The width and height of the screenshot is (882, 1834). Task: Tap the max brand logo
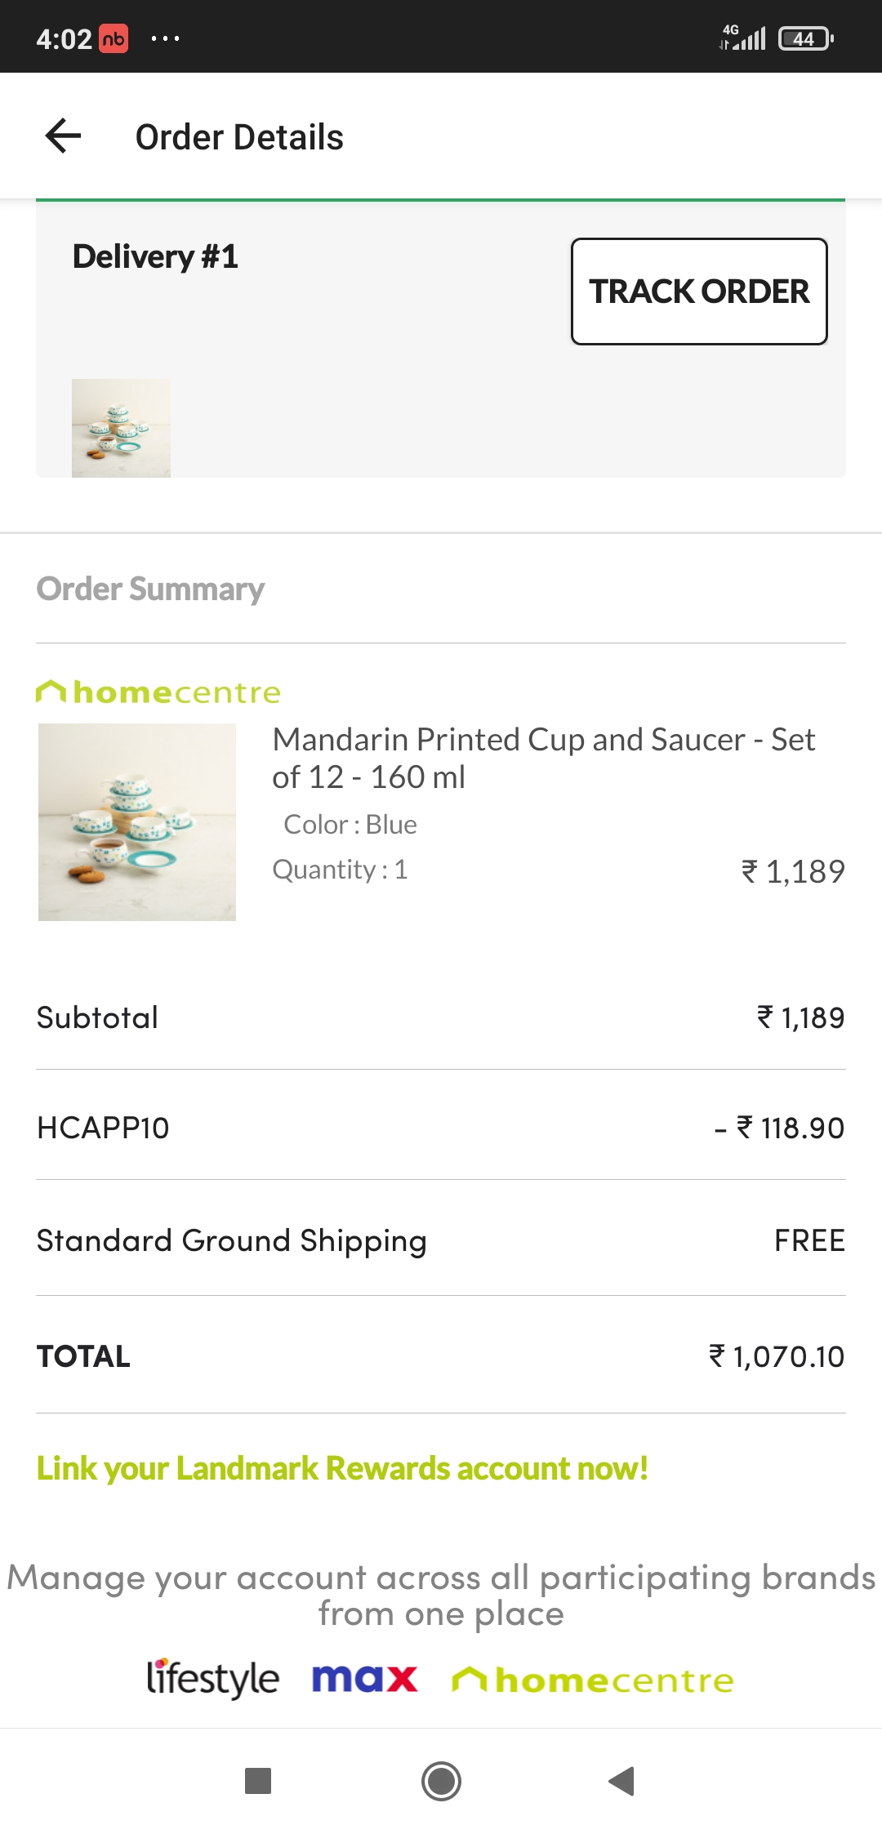click(364, 1679)
